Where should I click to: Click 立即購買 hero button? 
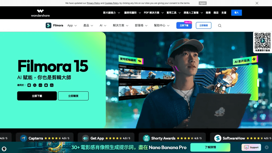(x=73, y=96)
